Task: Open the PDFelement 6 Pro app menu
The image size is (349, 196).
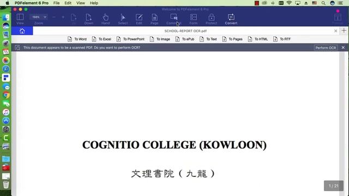Action: point(32,3)
